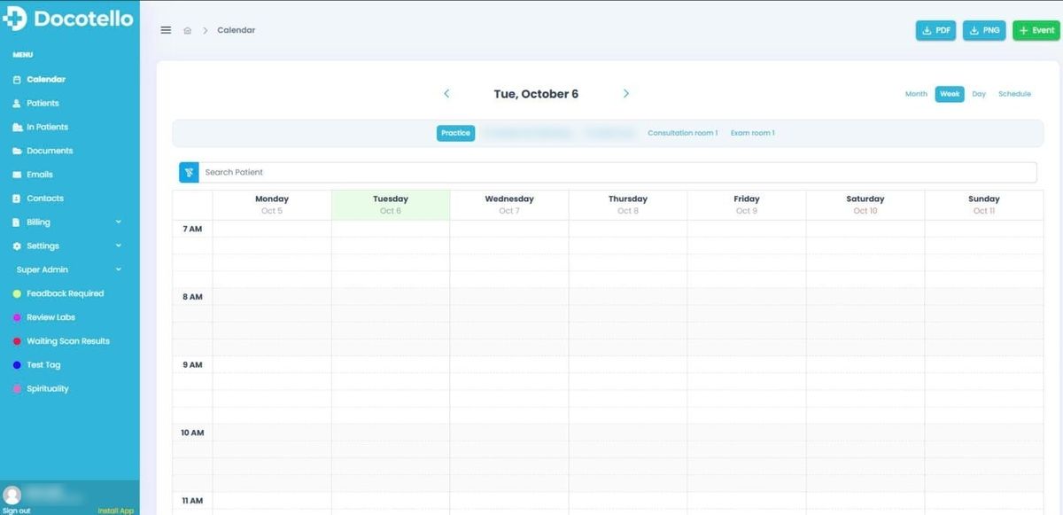1063x515 pixels.
Task: Click the Sunday Oct 11 column header
Action: (x=984, y=205)
